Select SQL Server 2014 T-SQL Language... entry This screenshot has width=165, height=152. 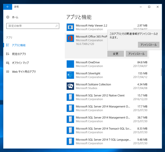click(x=107, y=141)
